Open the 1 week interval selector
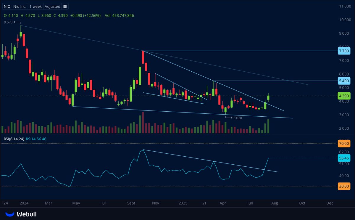The height and width of the screenshot is (220, 355). (35, 6)
